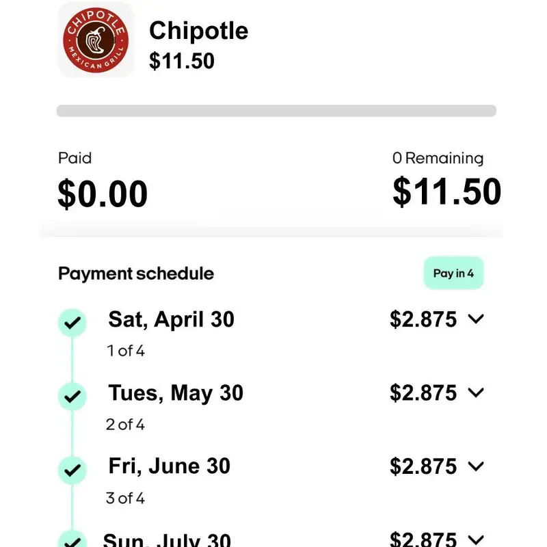547x547 pixels.
Task: Expand the July 30 payment chevron
Action: point(477,539)
